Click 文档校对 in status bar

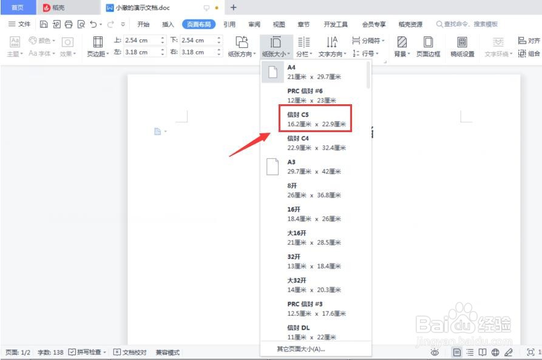click(130, 352)
